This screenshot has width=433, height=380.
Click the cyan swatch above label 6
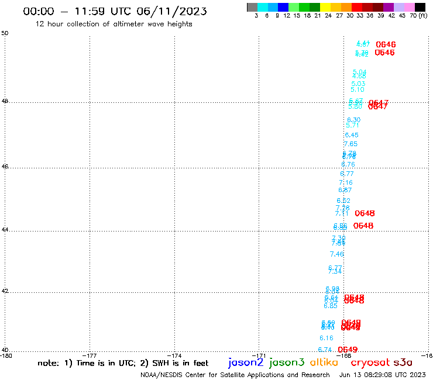tap(263, 7)
